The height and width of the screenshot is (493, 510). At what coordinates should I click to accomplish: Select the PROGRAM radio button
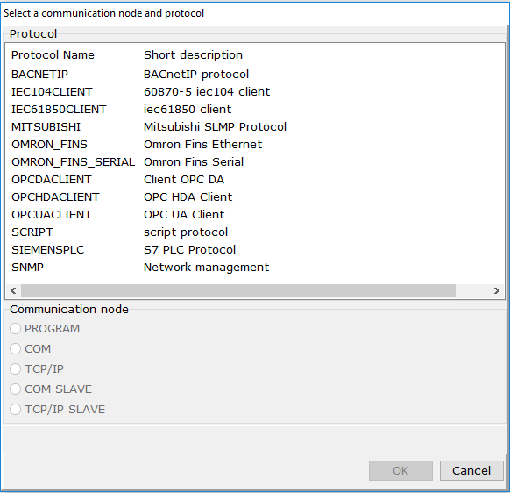pos(15,329)
